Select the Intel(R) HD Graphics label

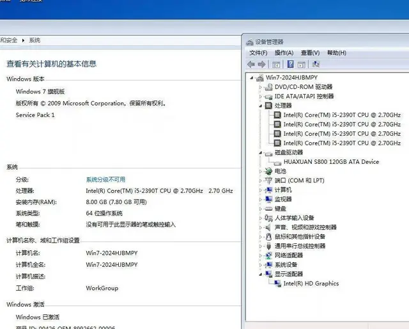[311, 284]
